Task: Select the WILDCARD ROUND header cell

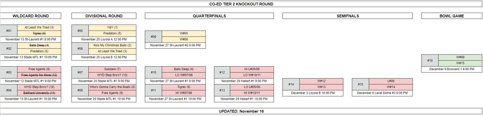Action: click(31, 16)
